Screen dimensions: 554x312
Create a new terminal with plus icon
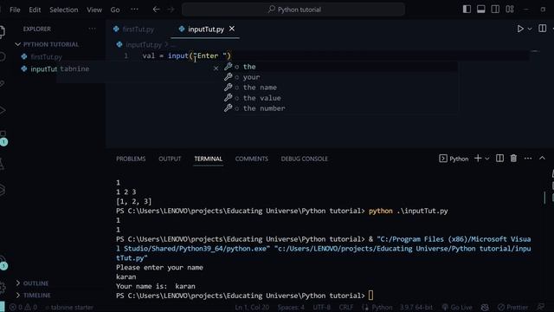pyautogui.click(x=478, y=159)
